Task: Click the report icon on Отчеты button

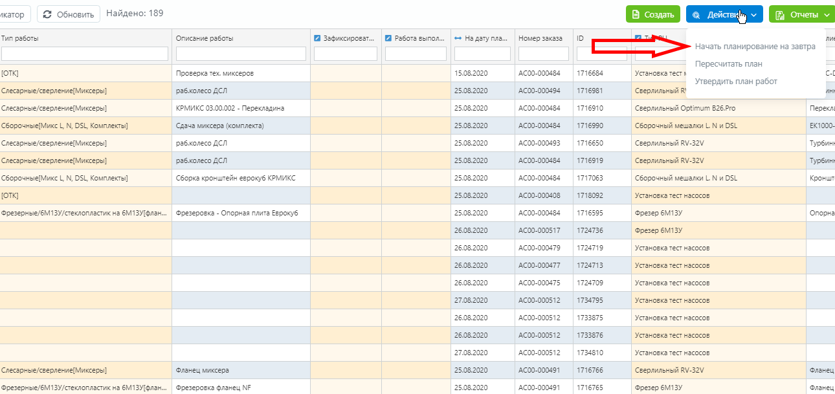Action: click(781, 14)
